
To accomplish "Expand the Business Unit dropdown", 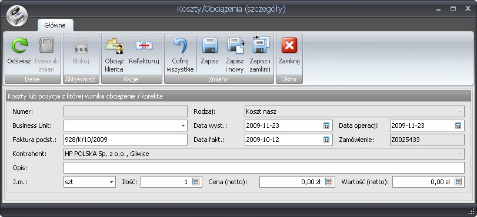I will pyautogui.click(x=183, y=126).
